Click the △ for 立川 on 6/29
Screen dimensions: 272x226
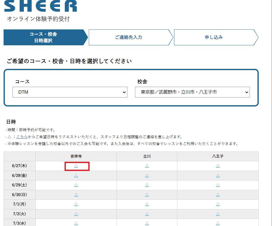pos(147,185)
